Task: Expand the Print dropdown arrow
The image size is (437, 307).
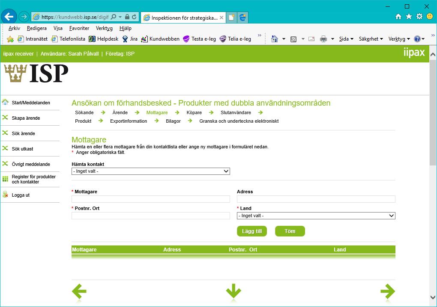Action: pyautogui.click(x=332, y=39)
